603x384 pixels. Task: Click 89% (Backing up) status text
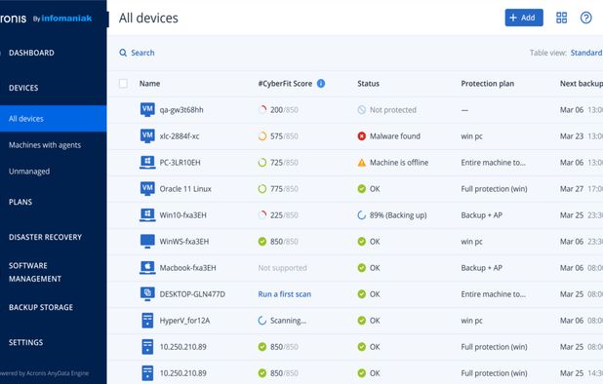point(398,215)
